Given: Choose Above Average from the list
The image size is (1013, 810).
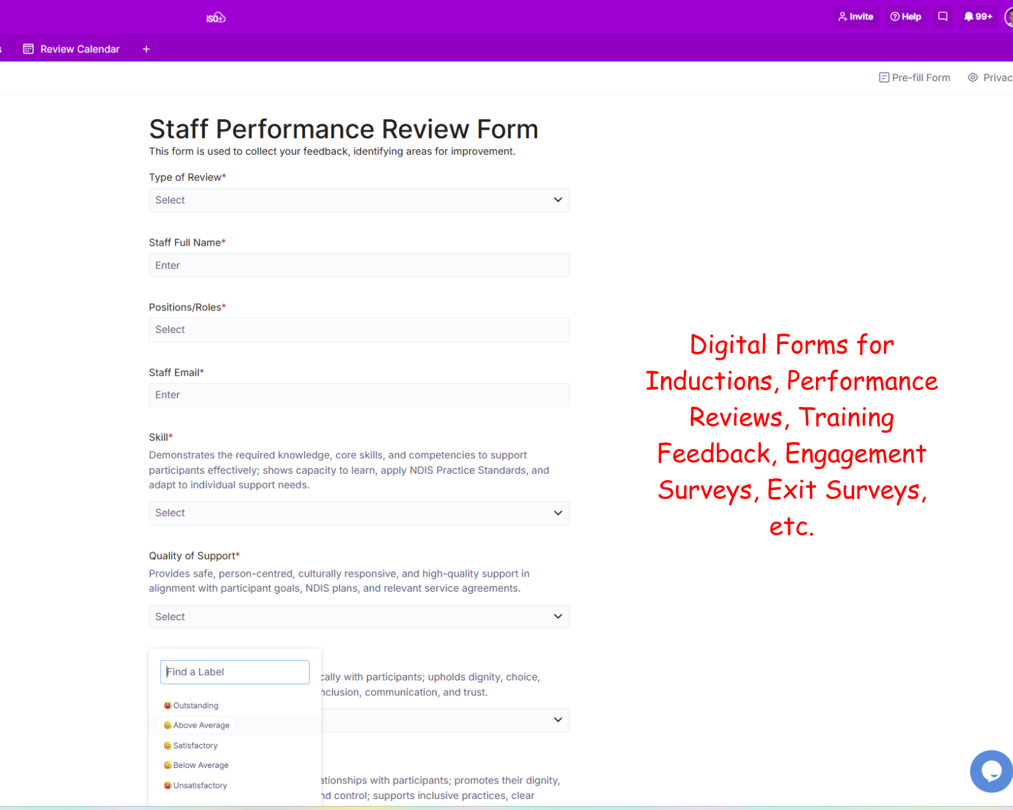Looking at the screenshot, I should [201, 725].
